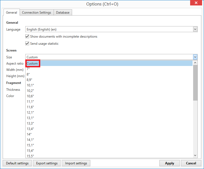Screen dimensions: 204x169
Task: Toggle Show documents with incomplete descriptions
Action: pyautogui.click(x=27, y=36)
